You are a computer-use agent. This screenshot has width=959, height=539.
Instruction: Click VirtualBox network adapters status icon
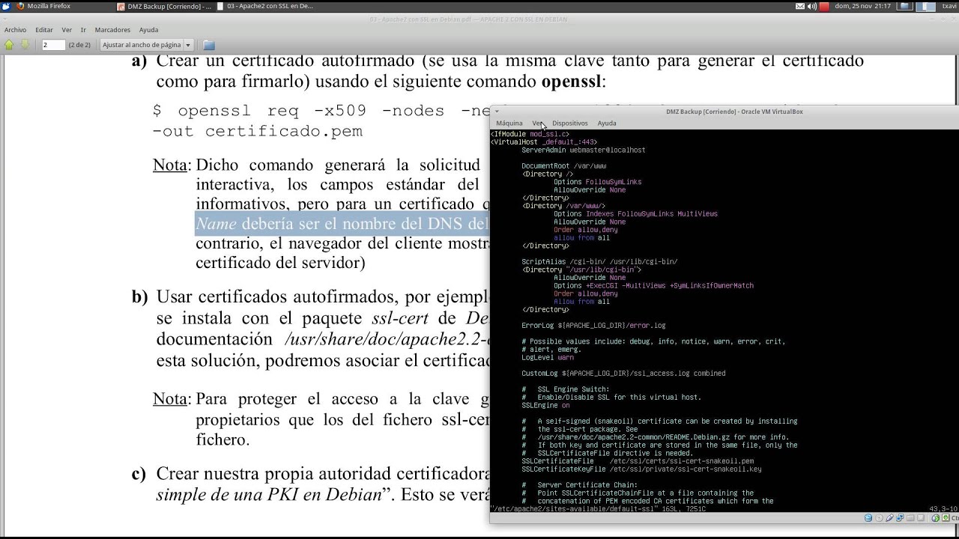point(900,518)
